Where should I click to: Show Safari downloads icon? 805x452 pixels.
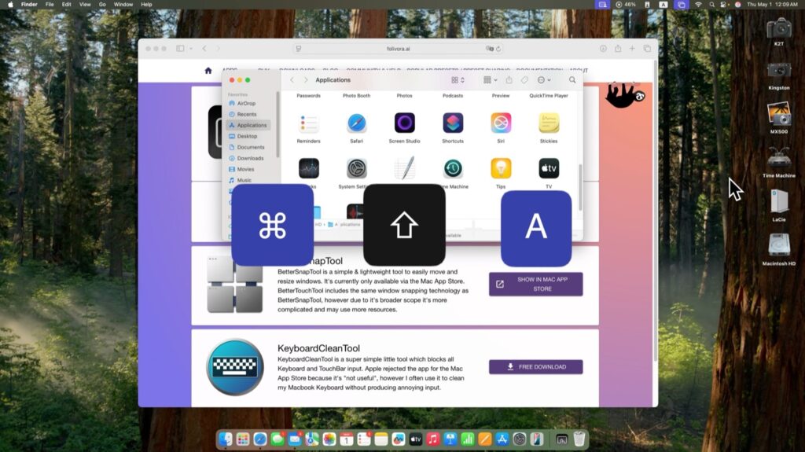(603, 48)
